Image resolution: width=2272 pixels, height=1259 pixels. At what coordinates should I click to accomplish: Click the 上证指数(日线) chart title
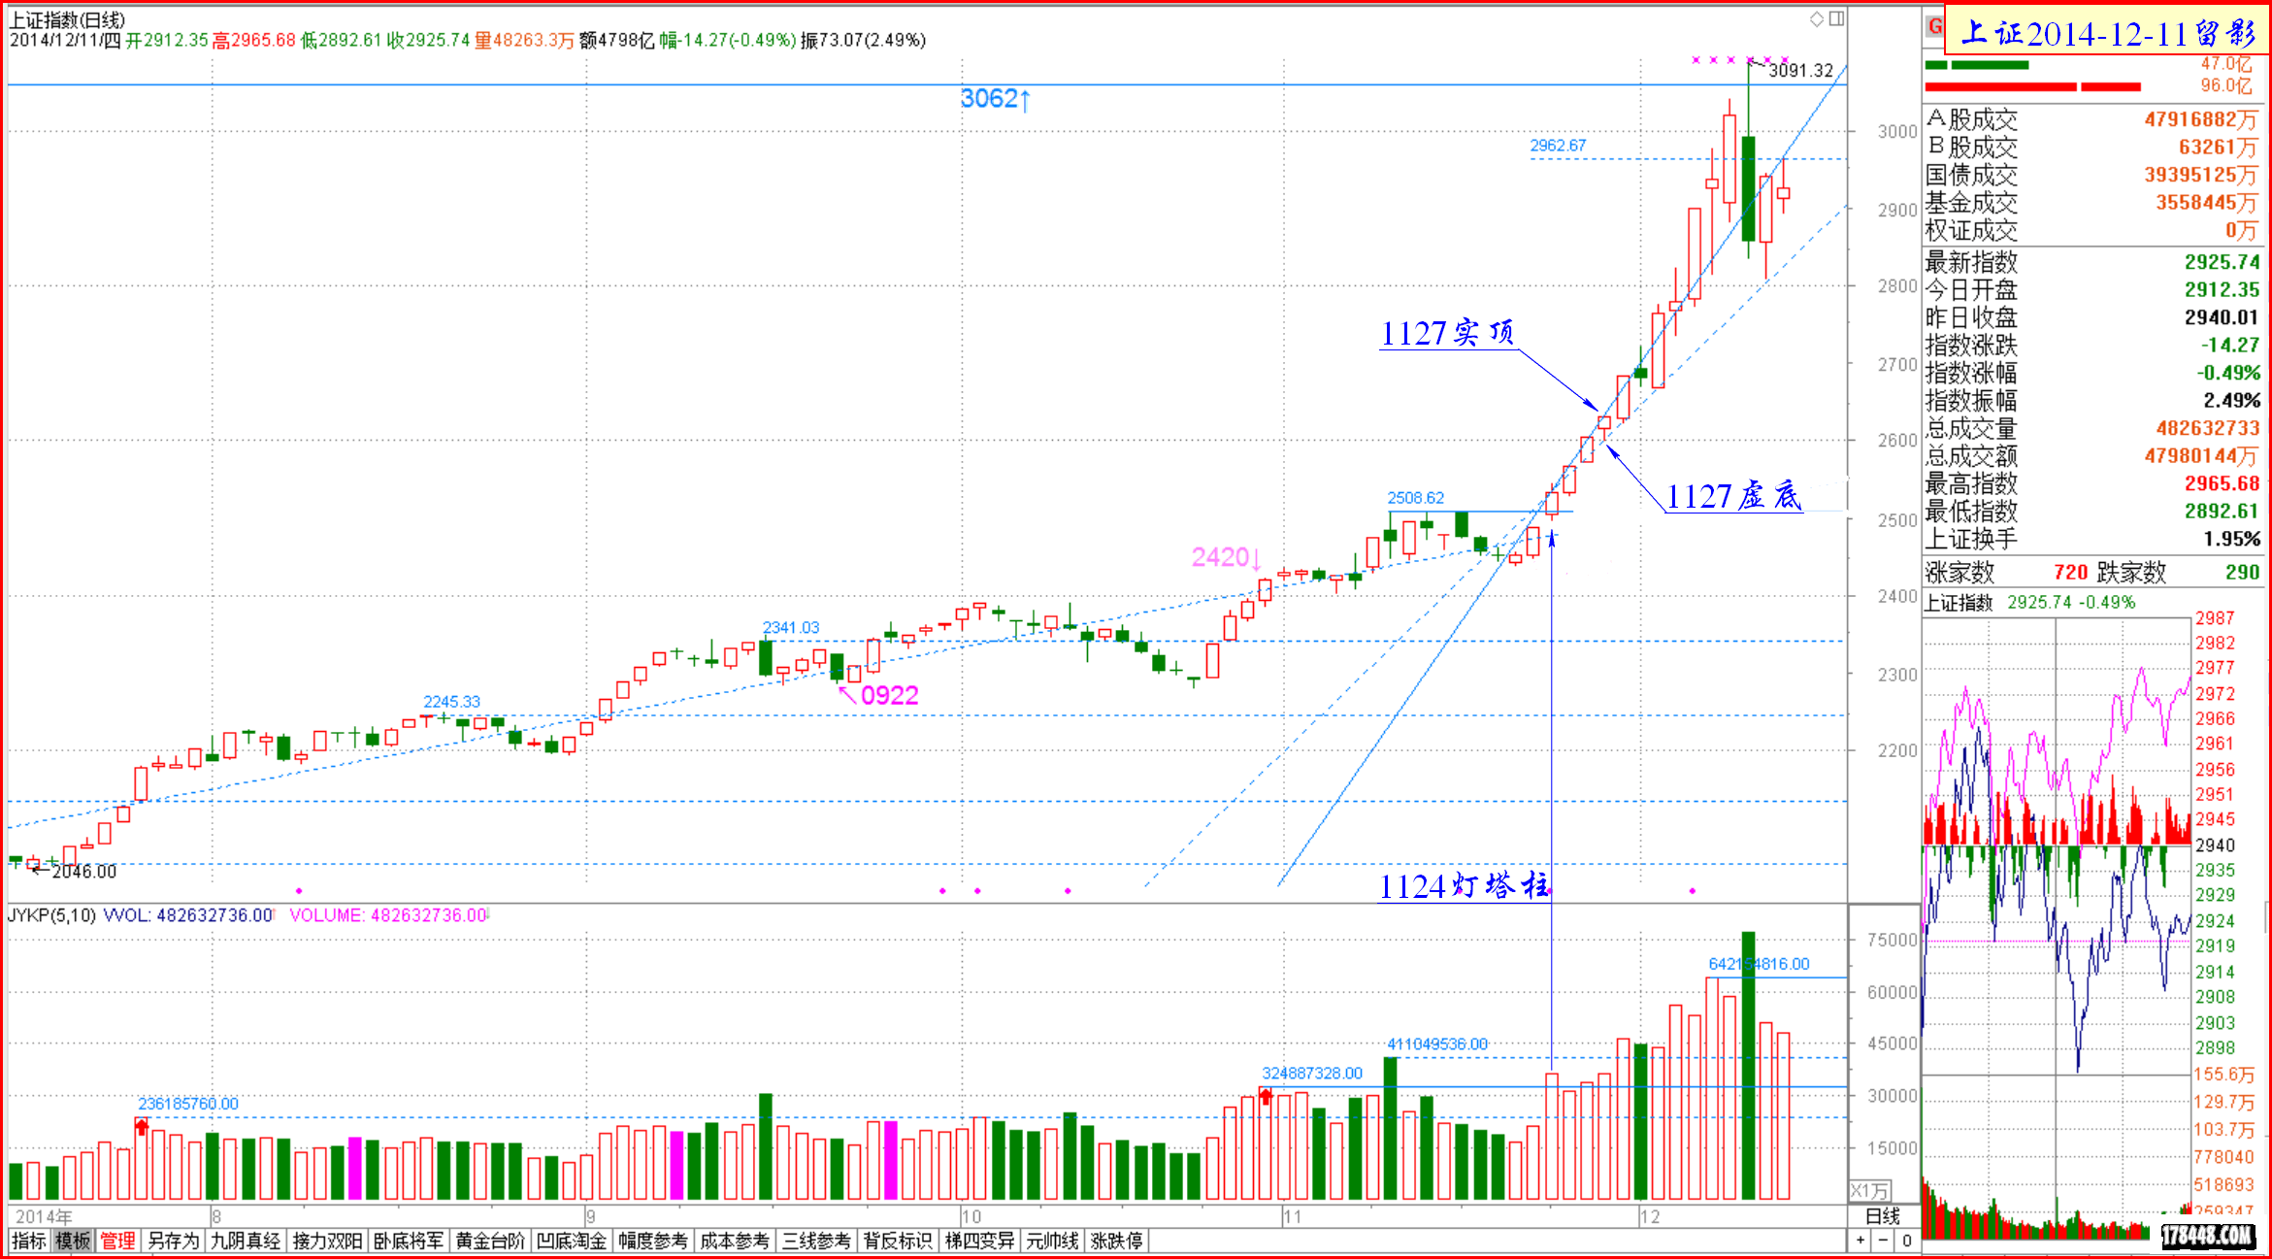pos(67,19)
